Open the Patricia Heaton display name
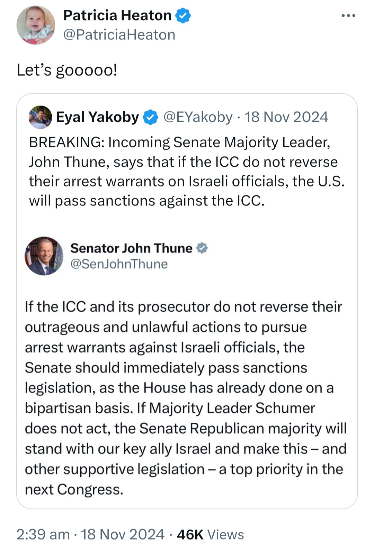This screenshot has width=374, height=551. (117, 16)
